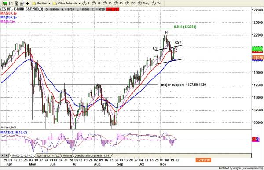
Task: Expand the Other Intervals dropdown arrow
Action: [x=80, y=4]
